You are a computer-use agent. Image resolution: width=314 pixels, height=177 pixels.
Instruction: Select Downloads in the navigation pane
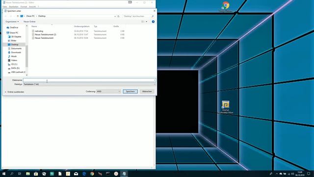(x=14, y=53)
